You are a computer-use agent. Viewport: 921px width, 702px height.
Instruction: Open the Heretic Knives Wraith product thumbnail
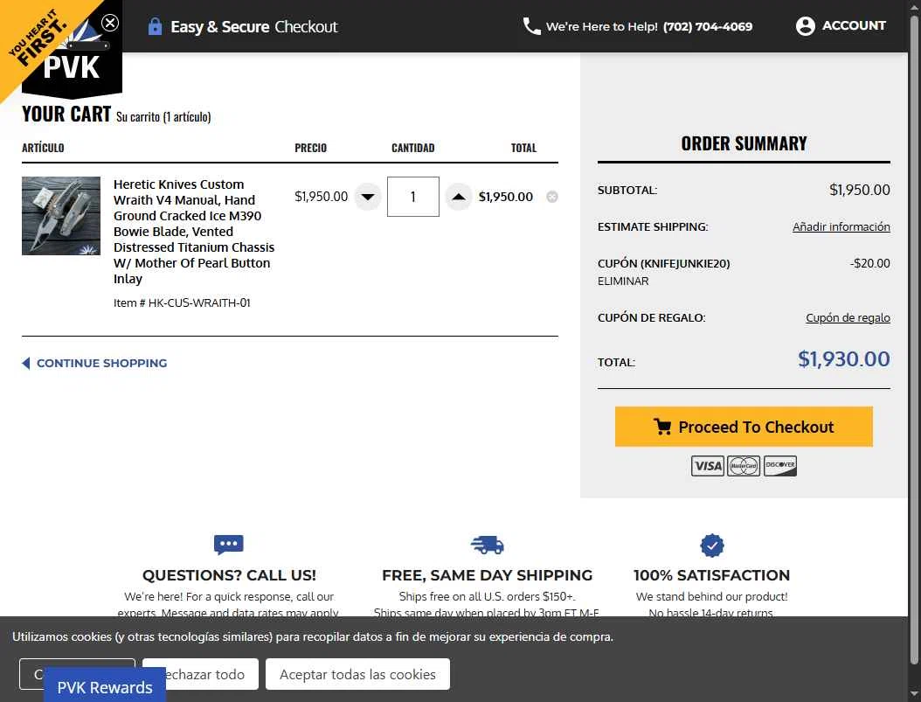[61, 216]
